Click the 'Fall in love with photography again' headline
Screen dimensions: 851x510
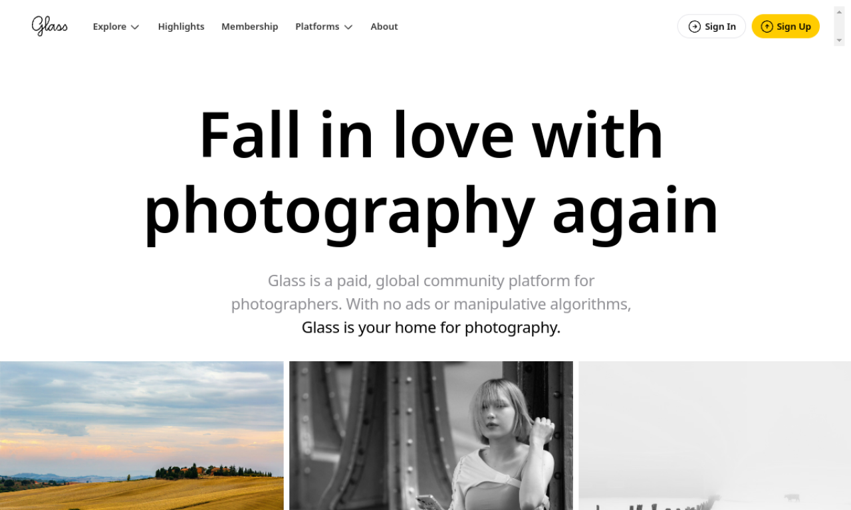[431, 172]
